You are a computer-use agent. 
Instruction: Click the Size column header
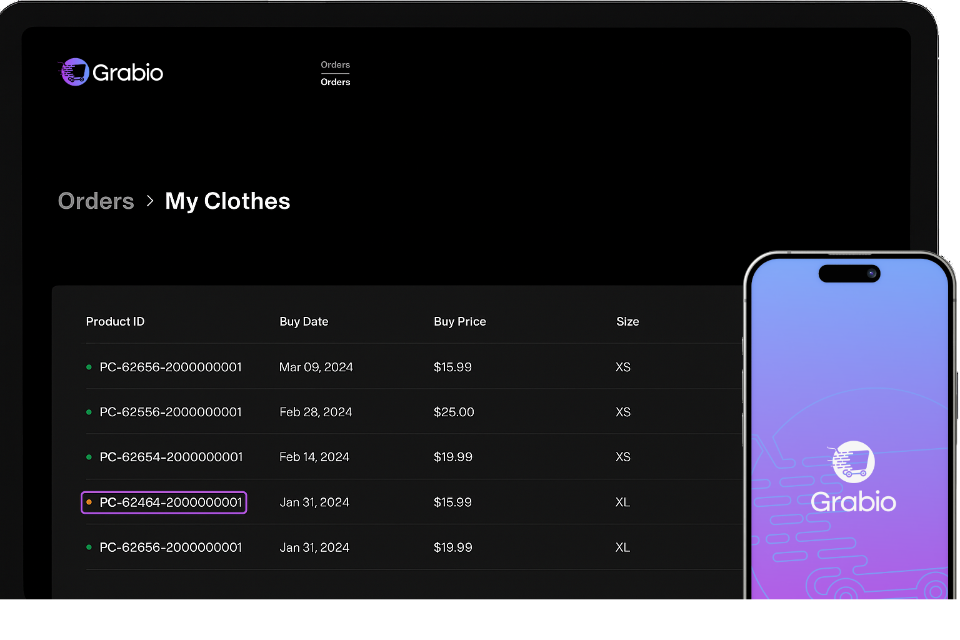click(x=627, y=321)
